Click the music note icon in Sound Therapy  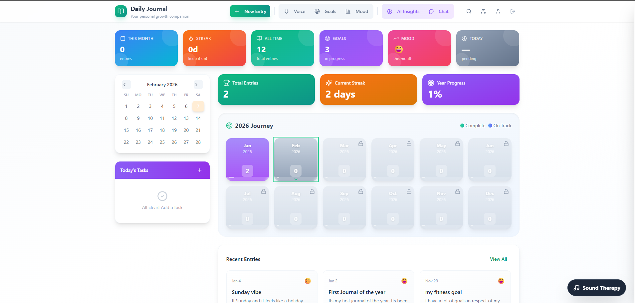coord(577,288)
